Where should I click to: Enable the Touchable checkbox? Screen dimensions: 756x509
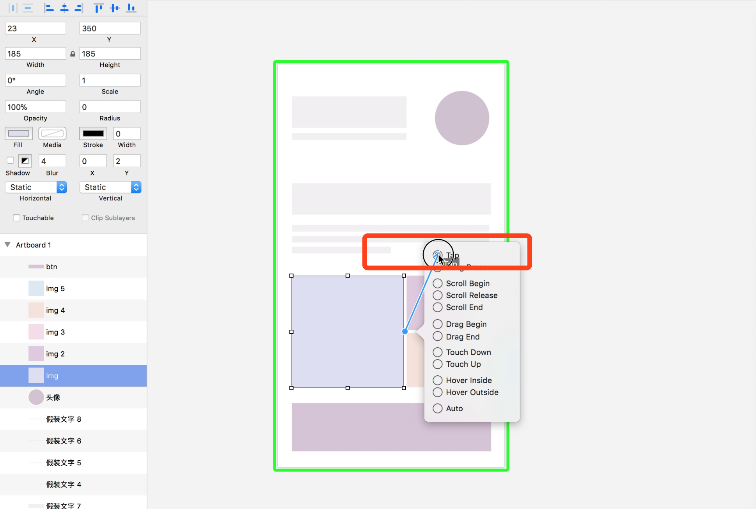[16, 218]
